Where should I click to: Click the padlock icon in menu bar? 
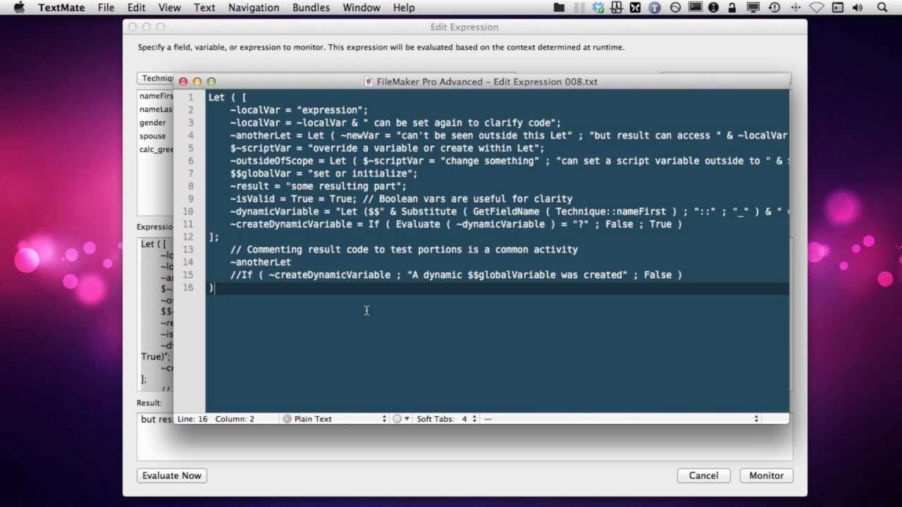coord(733,8)
